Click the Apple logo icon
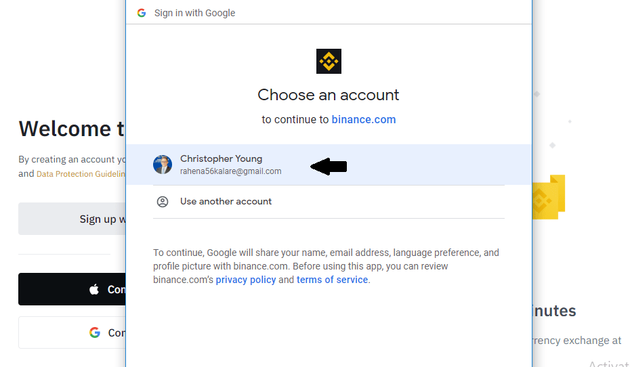630x367 pixels. click(94, 289)
